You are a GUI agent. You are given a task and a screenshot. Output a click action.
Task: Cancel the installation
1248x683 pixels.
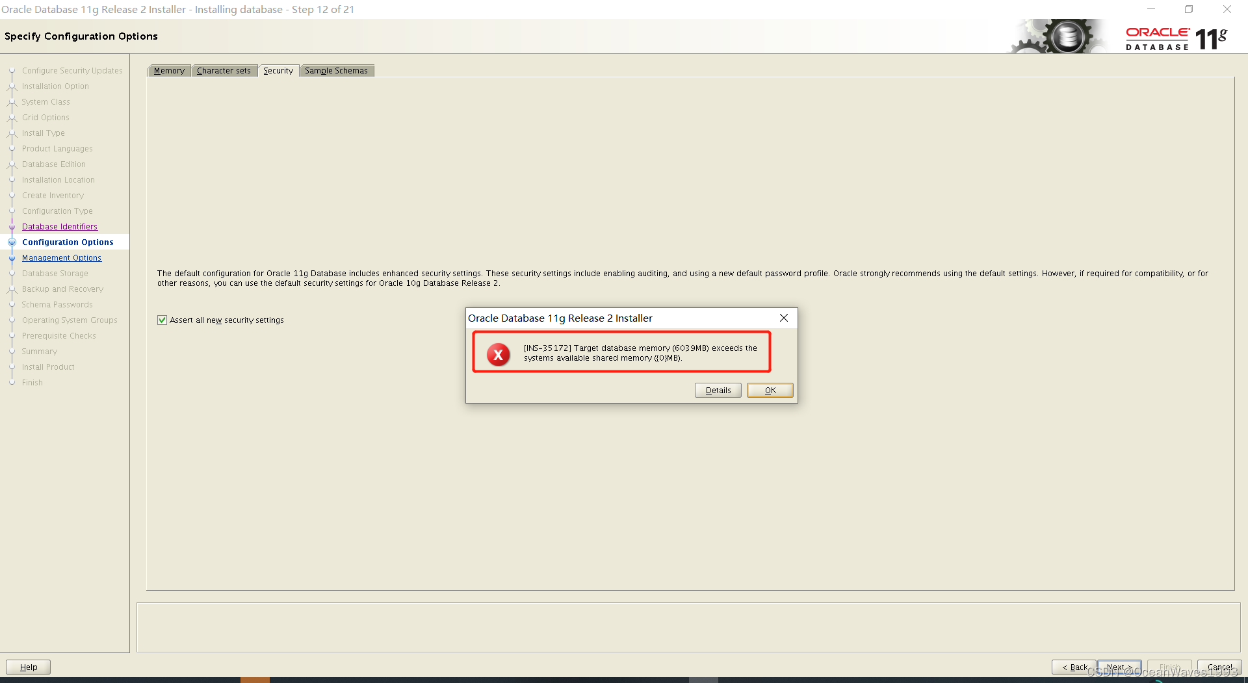coord(1219,667)
